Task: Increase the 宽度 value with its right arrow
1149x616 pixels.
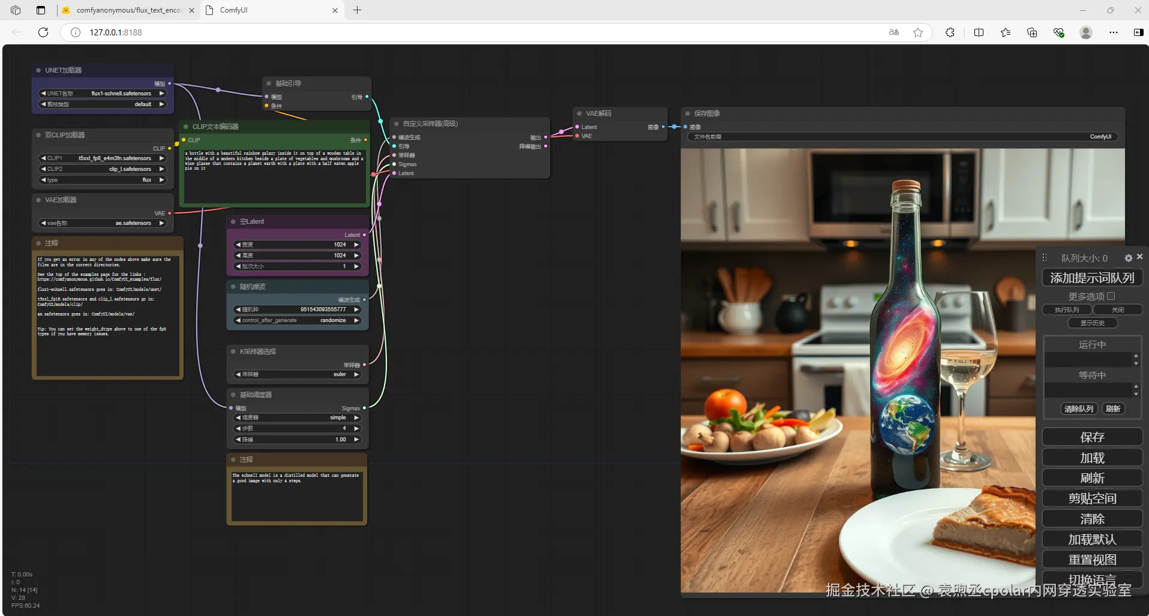Action: [356, 245]
